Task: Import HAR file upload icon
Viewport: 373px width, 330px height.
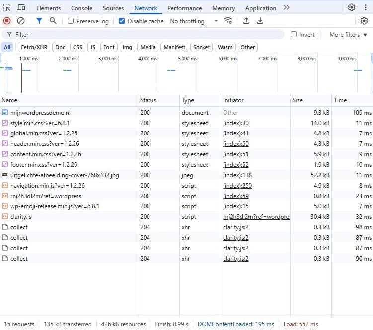Action: pyautogui.click(x=246, y=21)
